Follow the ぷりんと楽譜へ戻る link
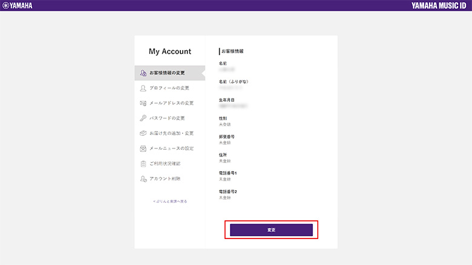 pyautogui.click(x=170, y=201)
